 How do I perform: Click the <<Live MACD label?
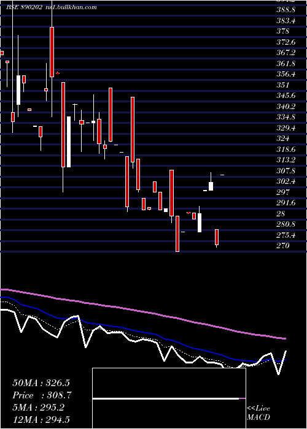point(258,413)
